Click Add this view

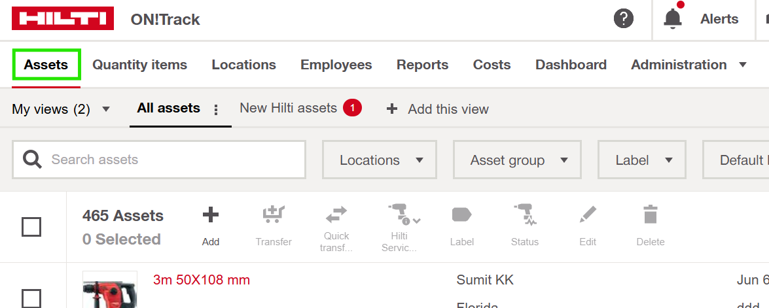tap(448, 109)
